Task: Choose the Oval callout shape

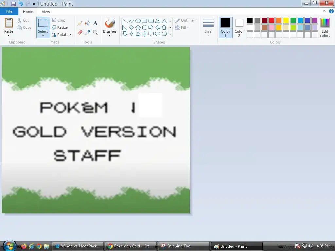Action: (x=158, y=34)
